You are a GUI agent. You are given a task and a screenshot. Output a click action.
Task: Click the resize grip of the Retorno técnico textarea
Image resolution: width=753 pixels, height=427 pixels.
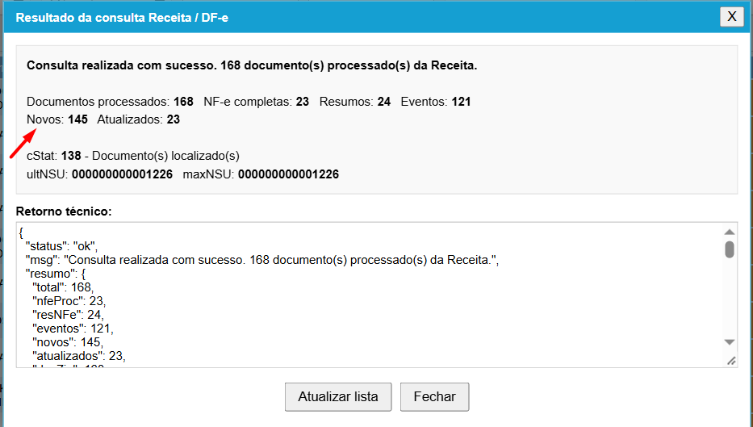point(731,361)
